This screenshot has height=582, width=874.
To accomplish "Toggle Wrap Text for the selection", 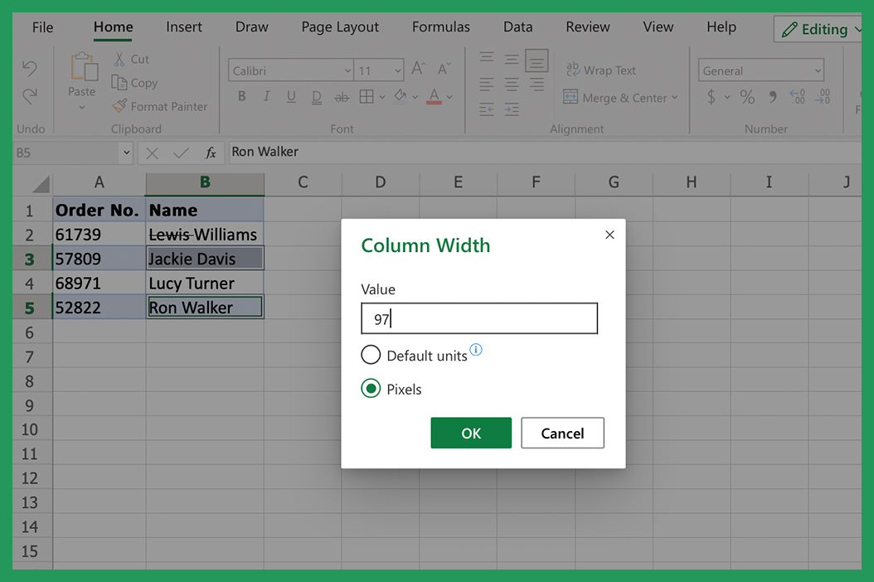I will tap(600, 70).
